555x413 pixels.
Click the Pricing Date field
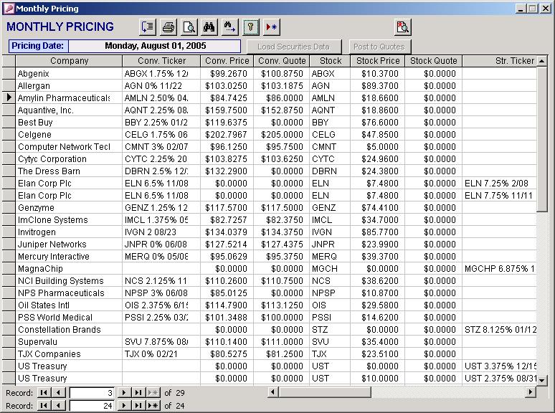155,46
